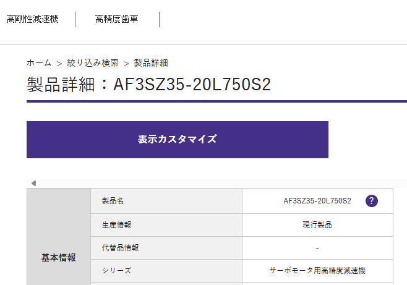Click the 現行製品 value cell
Image resolution: width=407 pixels, height=285 pixels.
[317, 224]
